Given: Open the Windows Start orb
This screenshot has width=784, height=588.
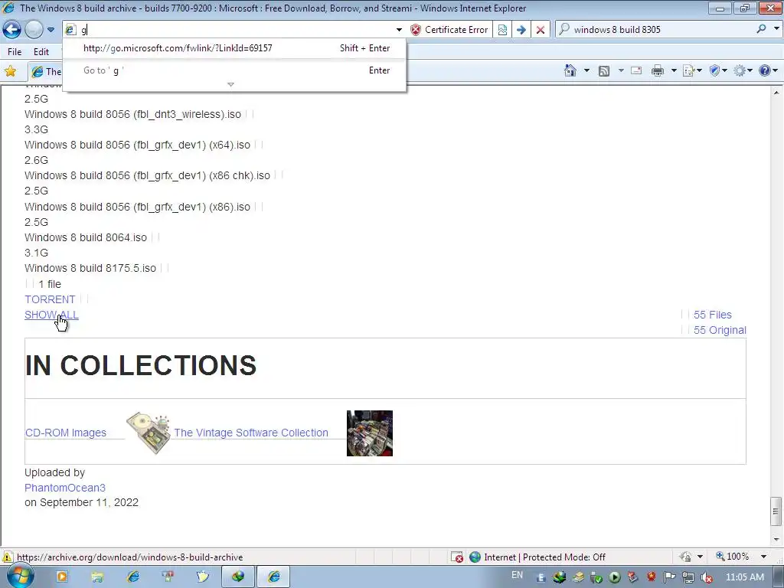Looking at the screenshot, I should coord(21,577).
